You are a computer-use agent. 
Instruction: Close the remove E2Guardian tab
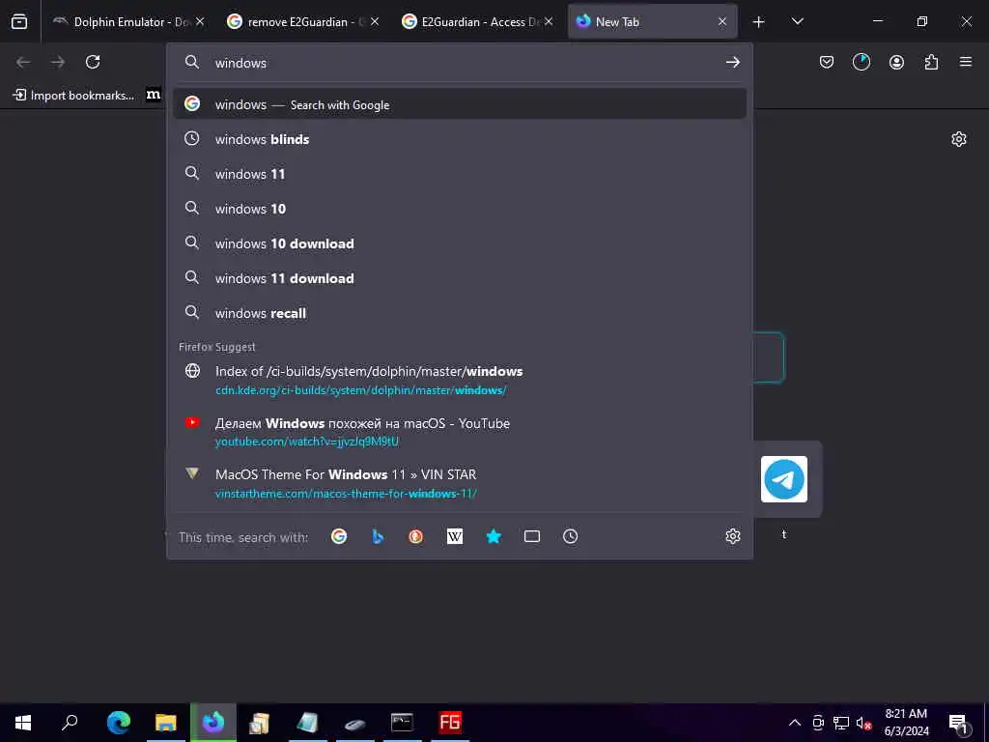pyautogui.click(x=375, y=22)
